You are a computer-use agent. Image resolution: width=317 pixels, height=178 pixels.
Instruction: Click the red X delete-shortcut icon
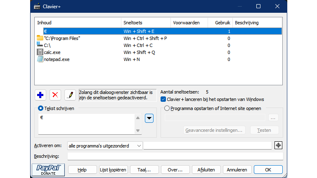(x=55, y=95)
